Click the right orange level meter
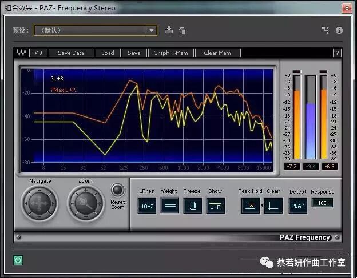The height and width of the screenshot is (278, 357). (x=324, y=117)
